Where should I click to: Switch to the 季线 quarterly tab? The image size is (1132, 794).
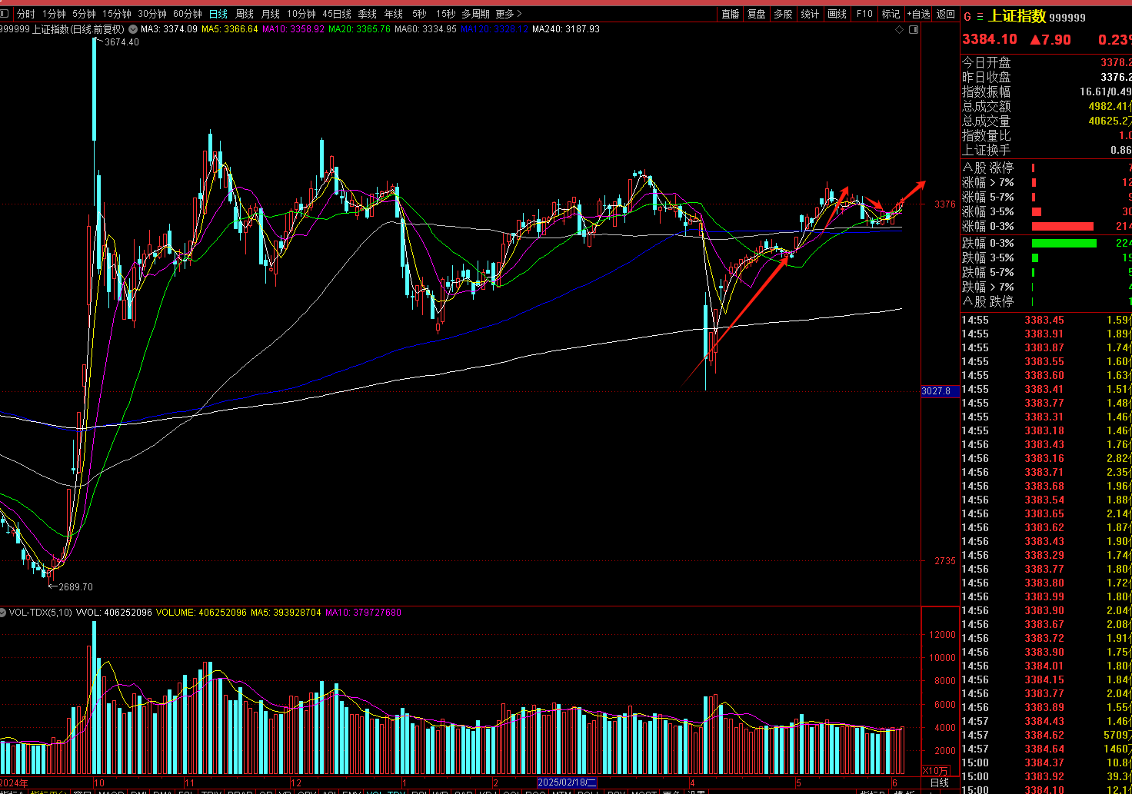[368, 14]
